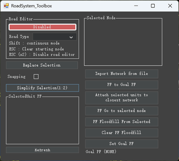Click the 'Goal PF (NONE)' status text
This screenshot has height=161, width=179.
[x=101, y=152]
